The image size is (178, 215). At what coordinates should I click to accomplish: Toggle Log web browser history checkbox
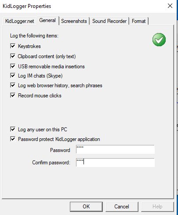(x=13, y=85)
